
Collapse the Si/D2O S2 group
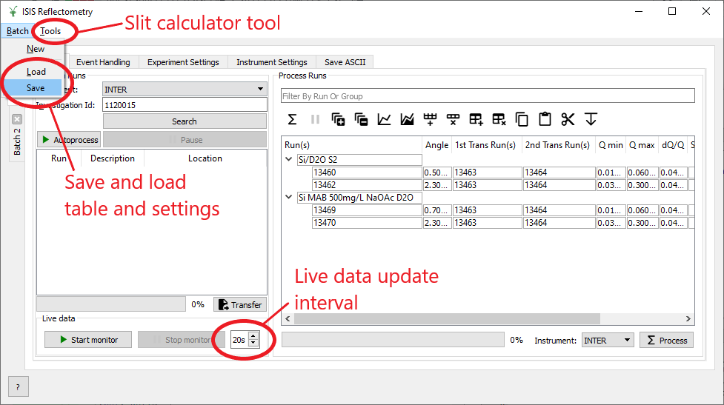click(288, 159)
